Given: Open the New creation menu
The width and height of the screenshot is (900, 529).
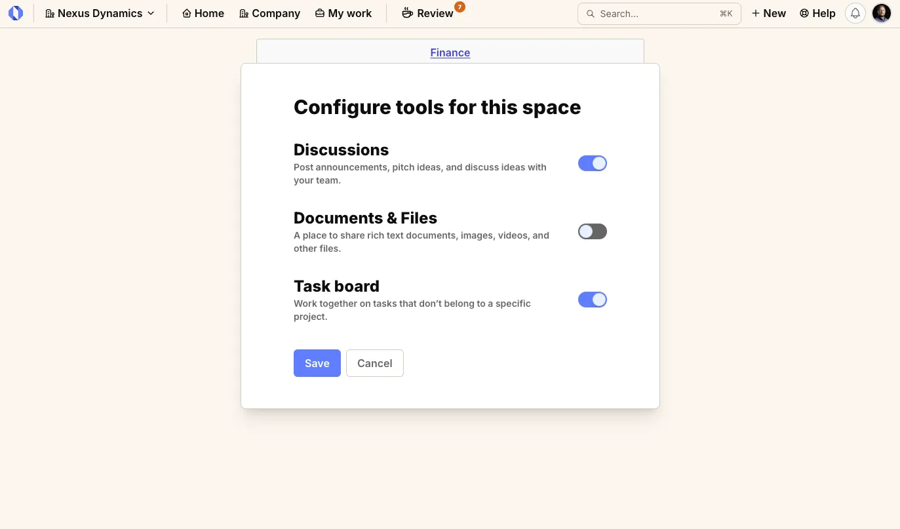Looking at the screenshot, I should click(768, 12).
